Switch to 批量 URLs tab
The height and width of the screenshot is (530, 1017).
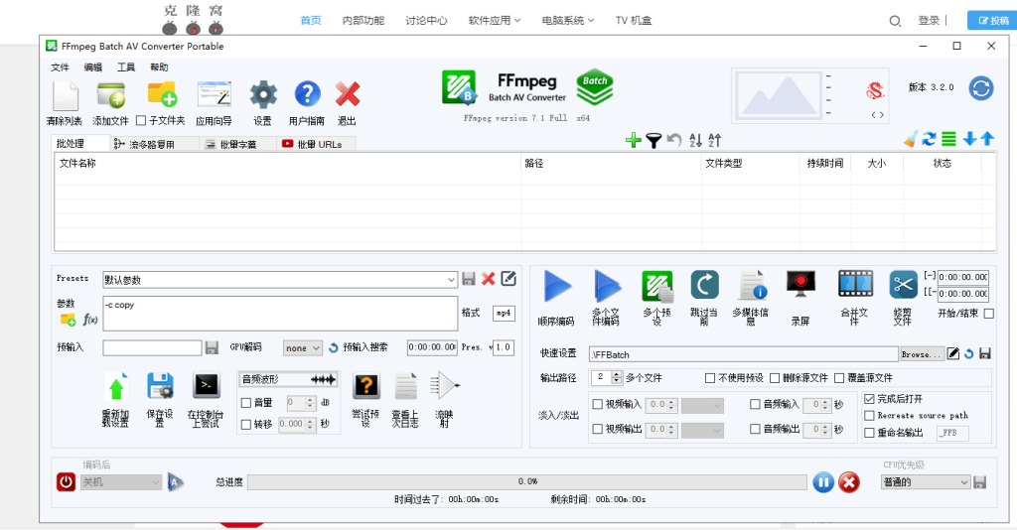316,145
